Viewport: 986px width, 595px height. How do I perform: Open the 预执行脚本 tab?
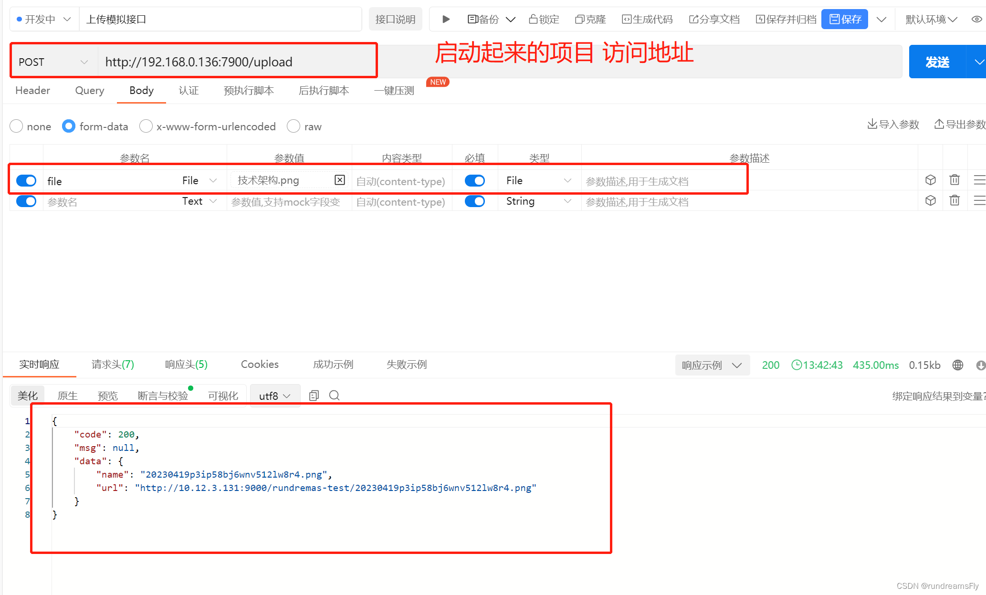(x=249, y=90)
